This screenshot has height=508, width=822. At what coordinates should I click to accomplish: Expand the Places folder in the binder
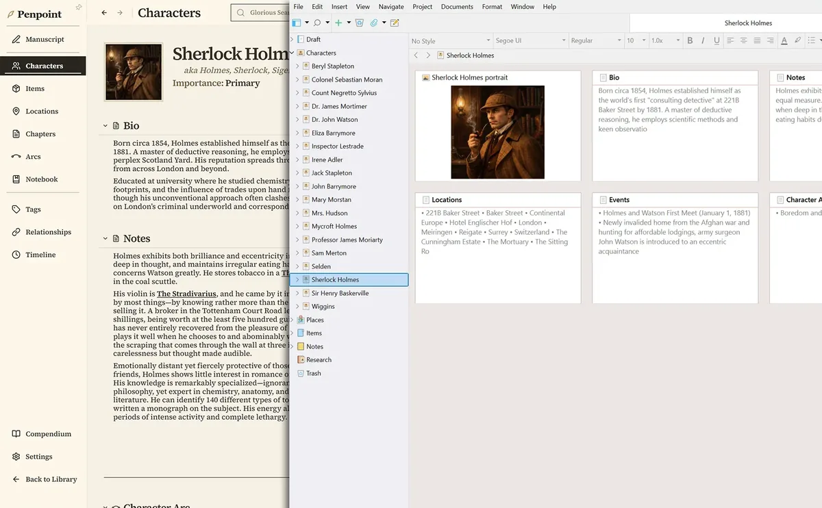click(x=292, y=320)
